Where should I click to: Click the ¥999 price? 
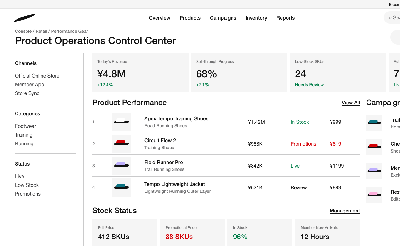coord(336,122)
